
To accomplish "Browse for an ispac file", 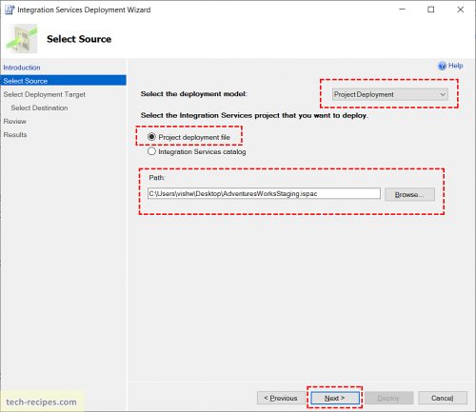I will click(x=409, y=194).
